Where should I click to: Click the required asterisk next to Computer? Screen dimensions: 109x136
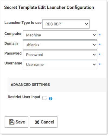[100, 35]
